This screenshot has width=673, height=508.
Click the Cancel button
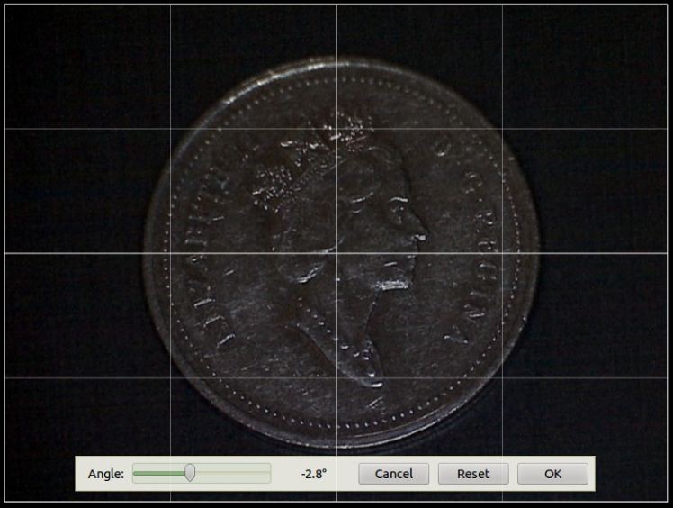(x=393, y=474)
